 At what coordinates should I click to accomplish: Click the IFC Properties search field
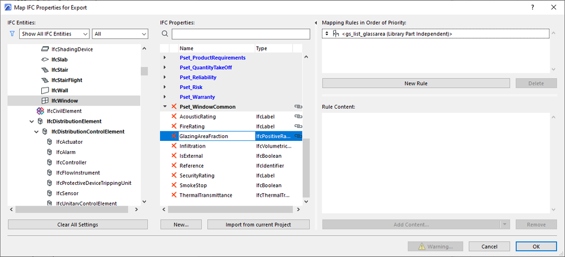coord(240,34)
